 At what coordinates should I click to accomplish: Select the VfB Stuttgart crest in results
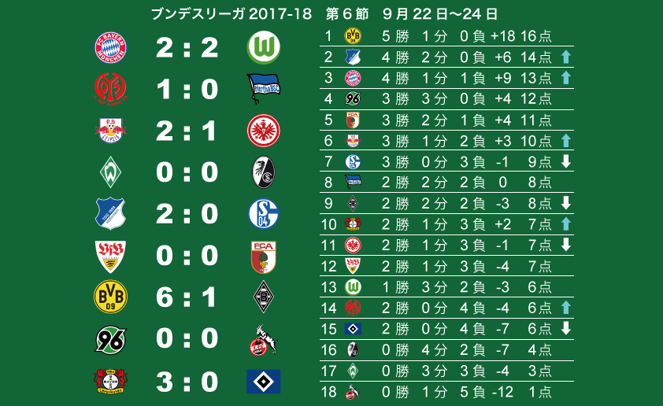(110, 257)
